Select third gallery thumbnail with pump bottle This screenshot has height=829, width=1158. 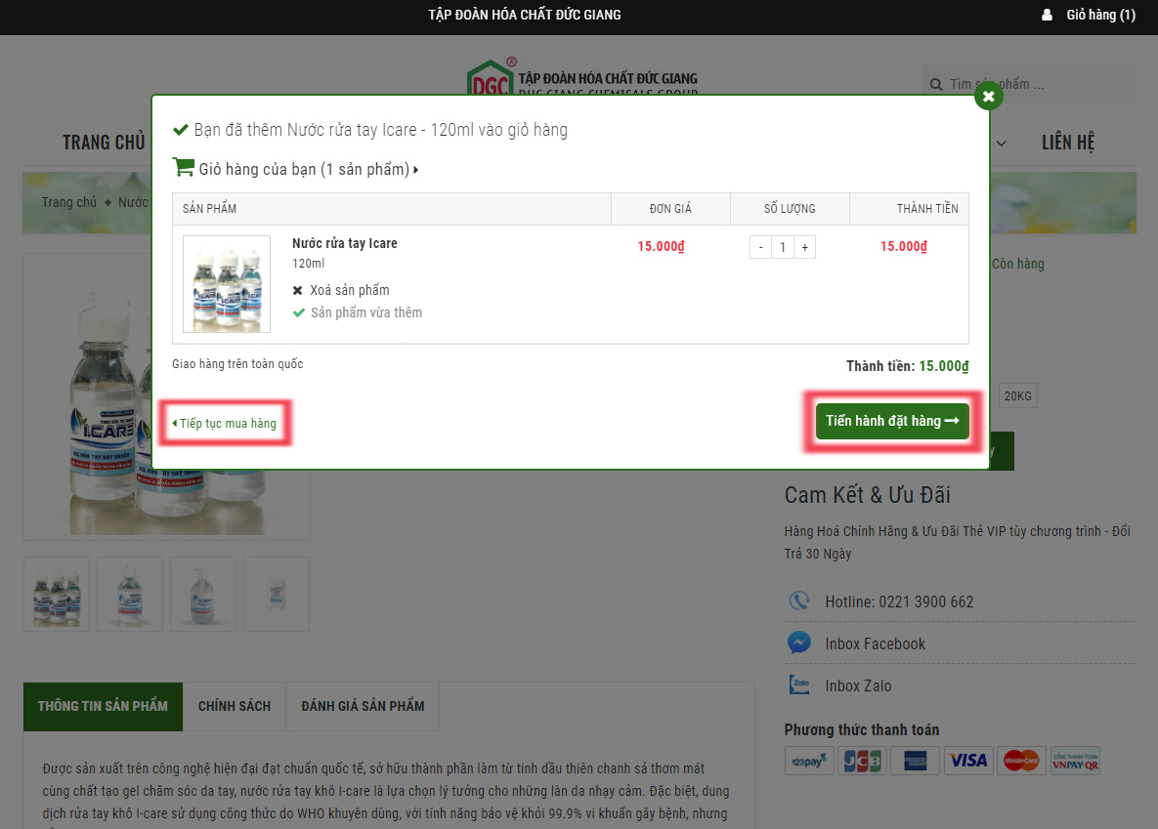203,595
